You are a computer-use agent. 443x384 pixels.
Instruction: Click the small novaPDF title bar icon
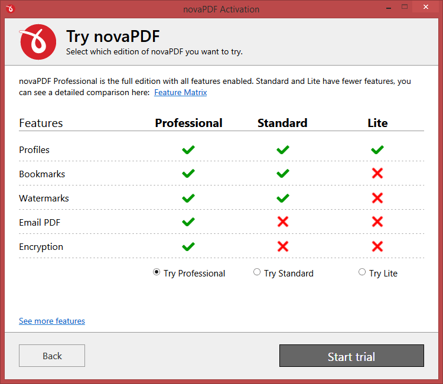click(x=10, y=9)
